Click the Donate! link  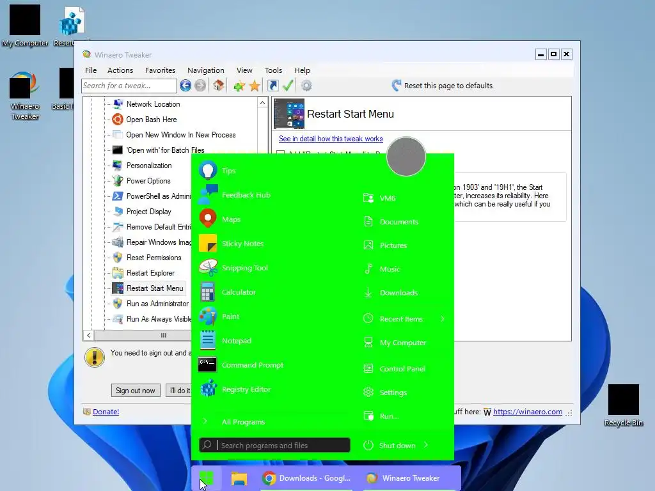pos(106,412)
